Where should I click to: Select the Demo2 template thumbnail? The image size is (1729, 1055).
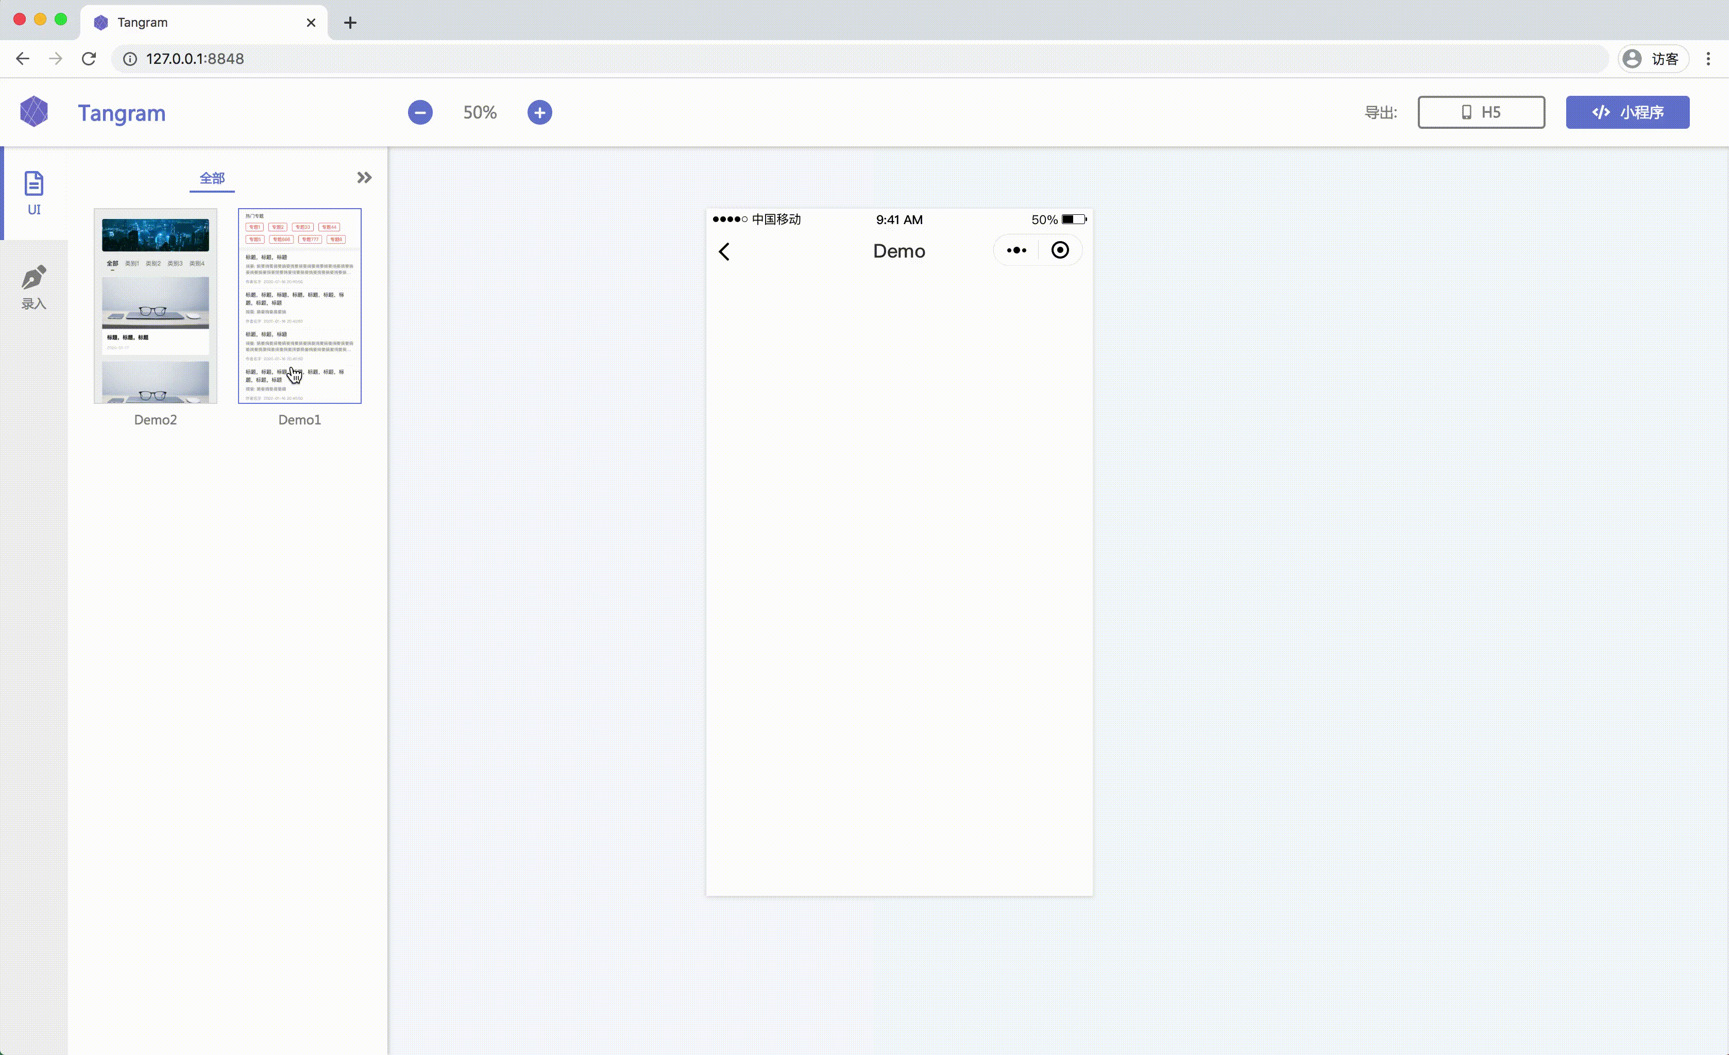tap(156, 306)
